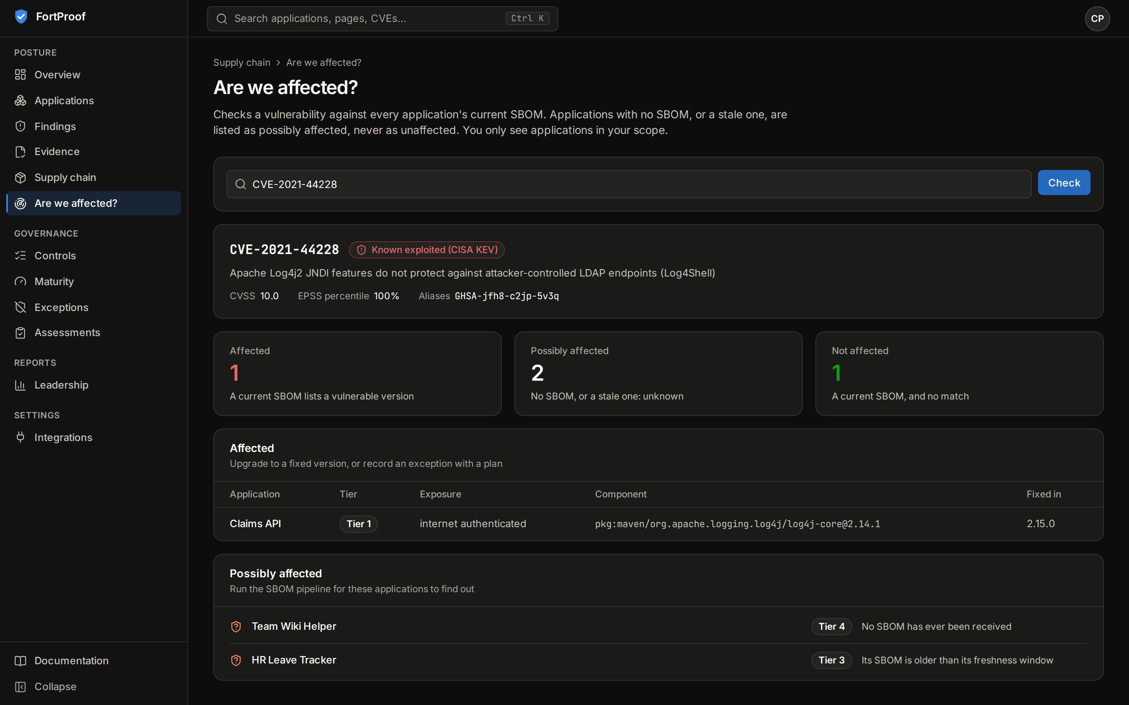
Task: Open the Findings page
Action: (94, 127)
